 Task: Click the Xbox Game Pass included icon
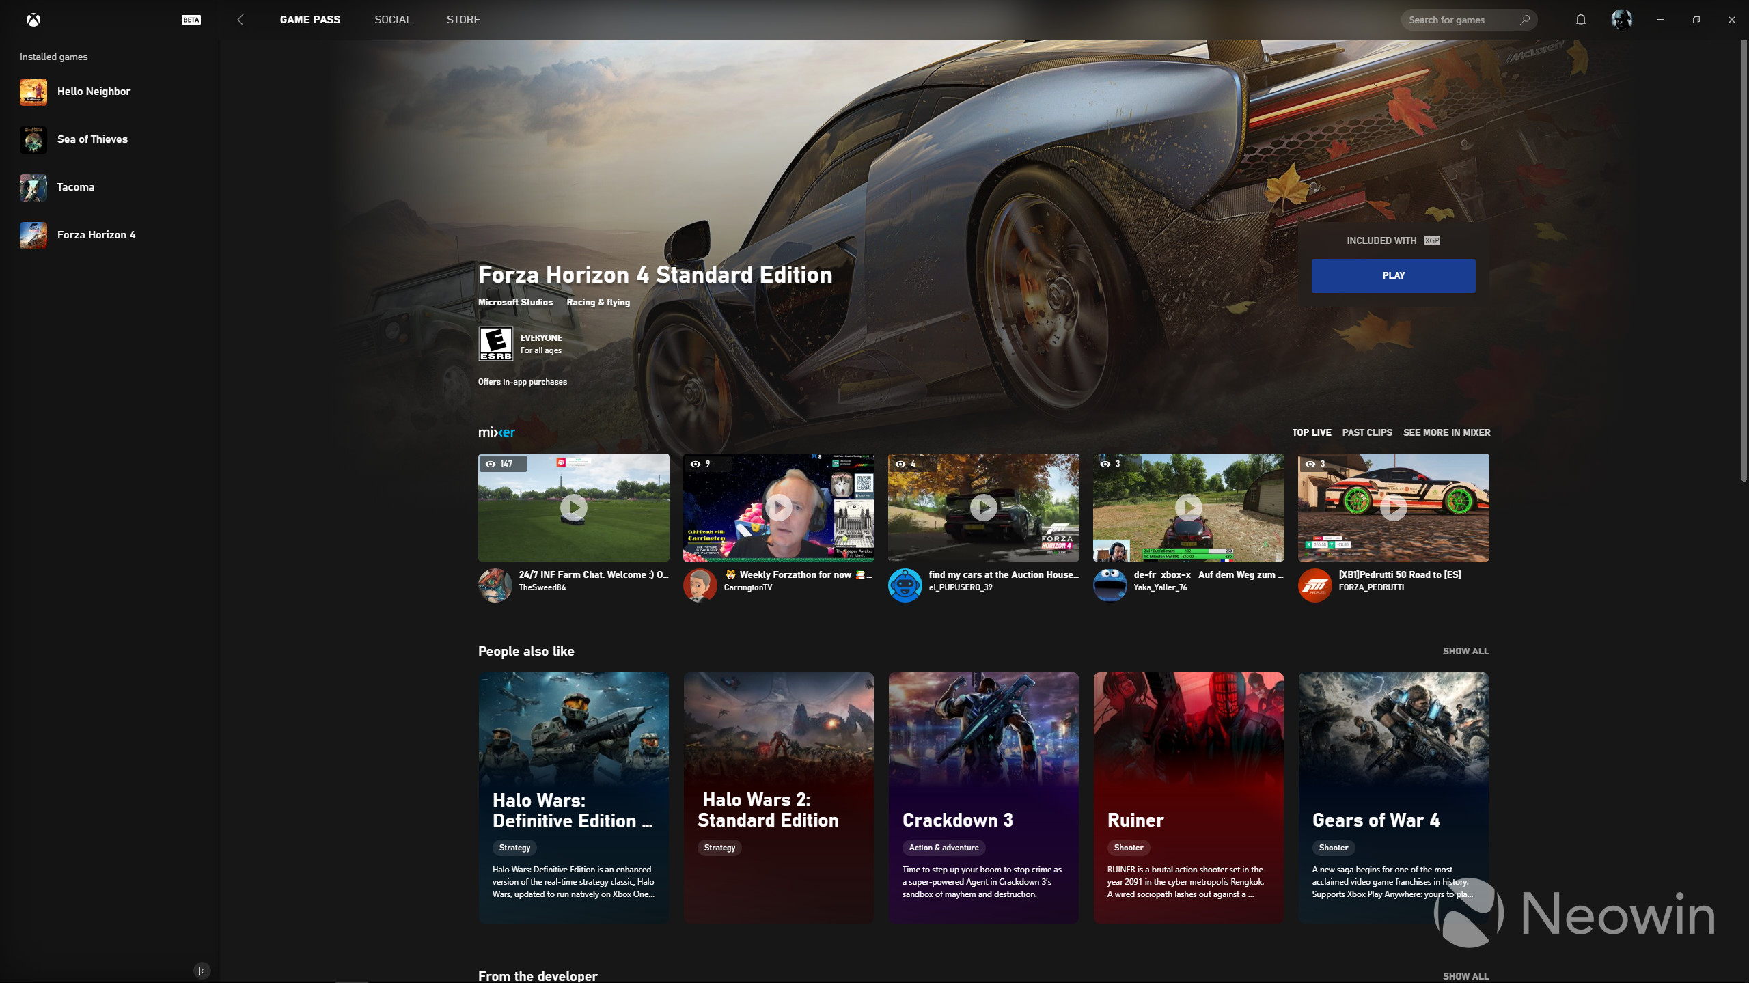tap(1431, 239)
